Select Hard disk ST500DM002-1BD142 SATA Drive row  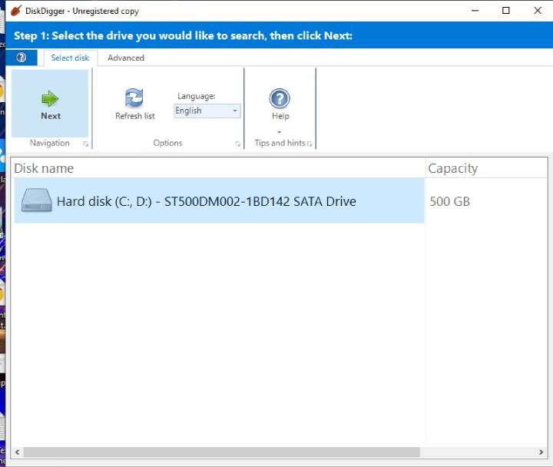tap(219, 200)
